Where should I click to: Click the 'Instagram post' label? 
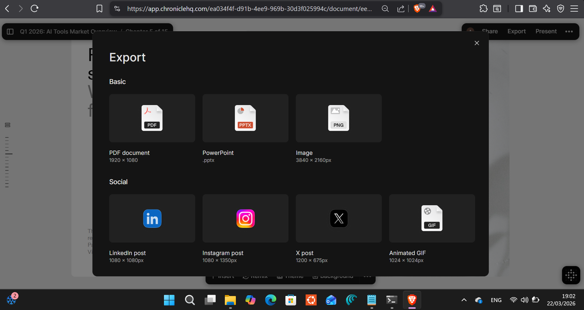point(223,253)
